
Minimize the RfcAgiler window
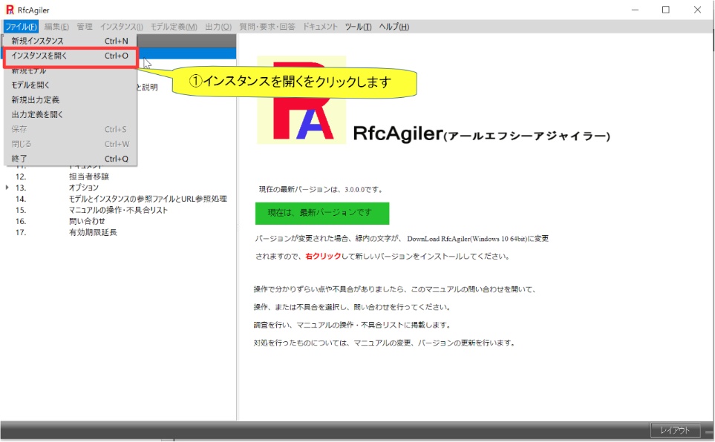636,10
